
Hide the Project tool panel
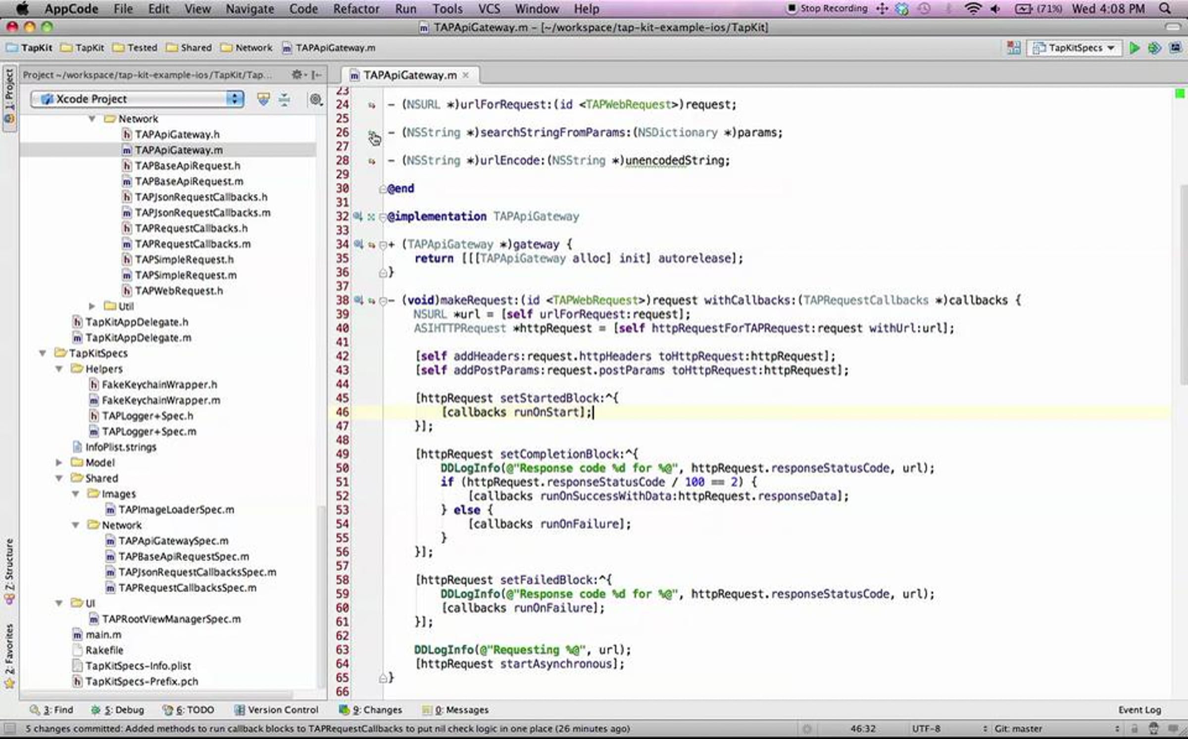click(317, 75)
